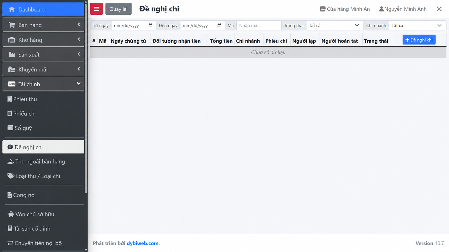Click the Đề nghị chi sidebar item
This screenshot has height=252, width=449.
coord(44,147)
